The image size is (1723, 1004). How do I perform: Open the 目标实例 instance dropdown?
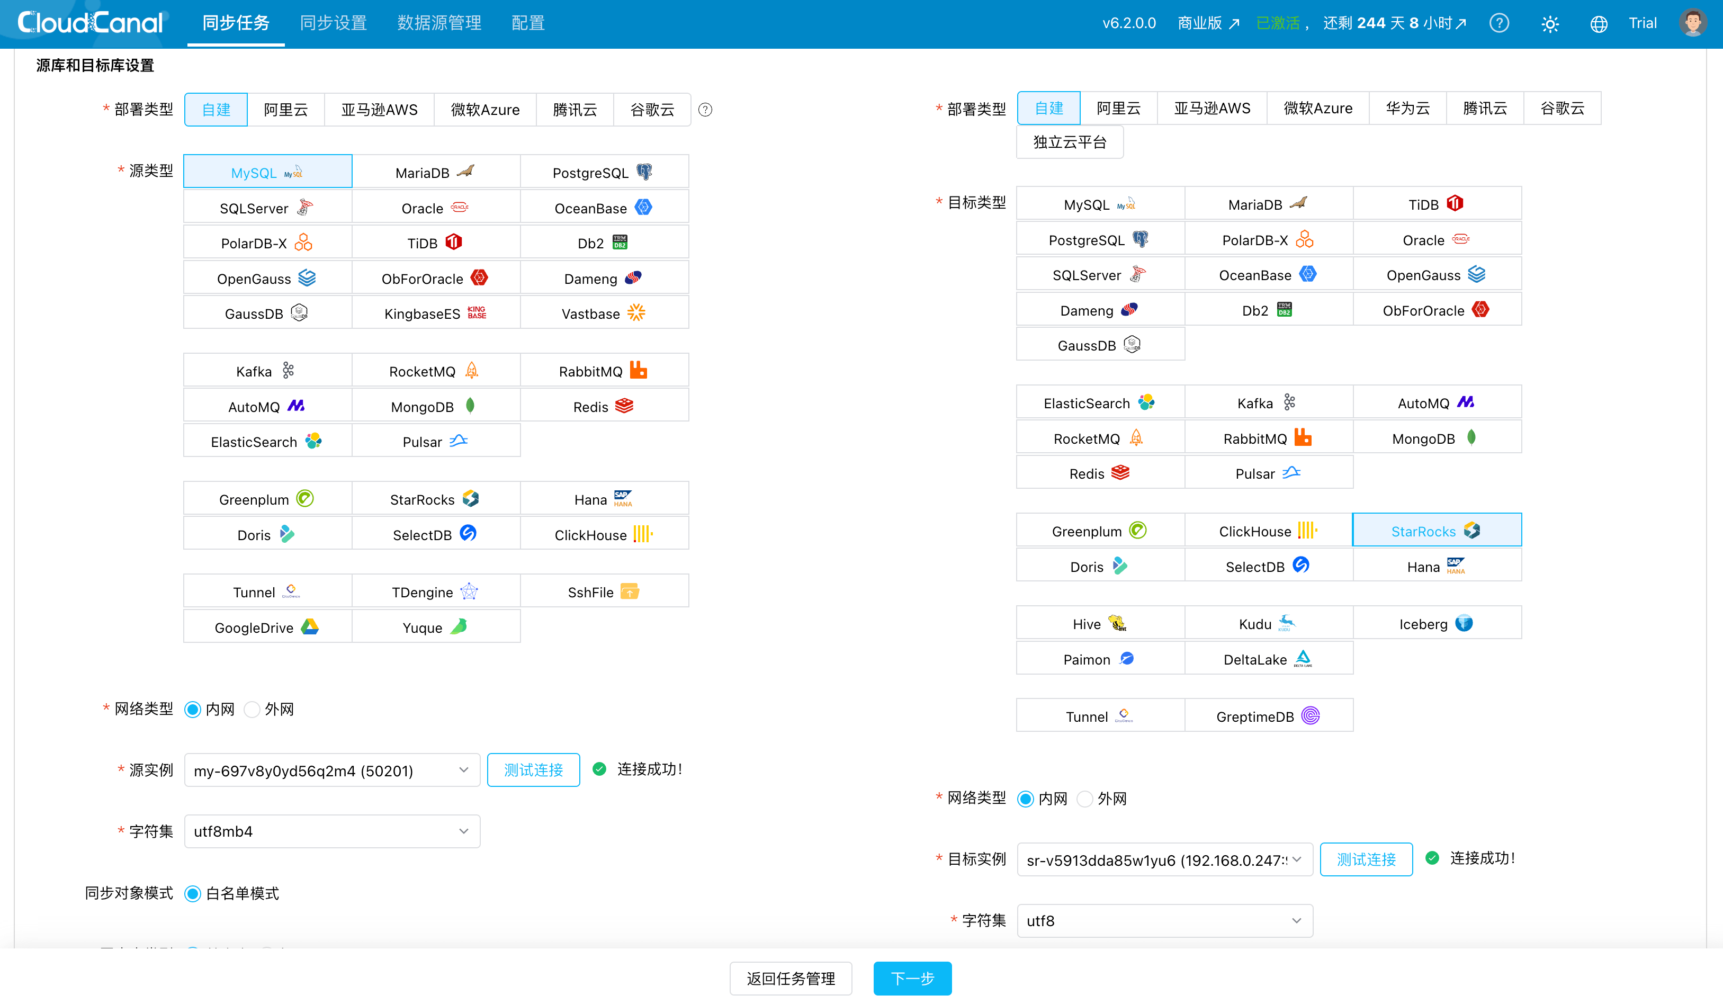click(1165, 859)
